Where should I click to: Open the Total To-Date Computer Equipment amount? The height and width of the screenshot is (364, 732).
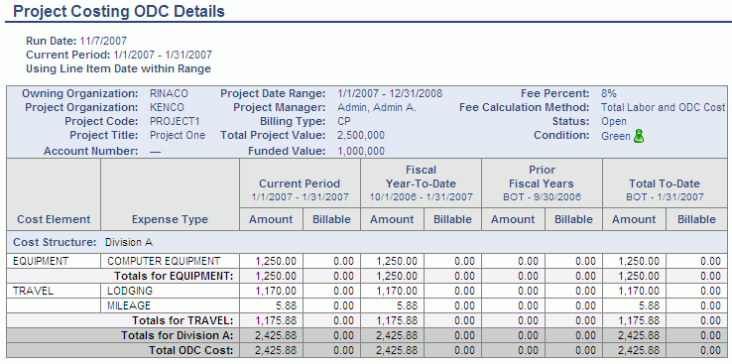(639, 261)
